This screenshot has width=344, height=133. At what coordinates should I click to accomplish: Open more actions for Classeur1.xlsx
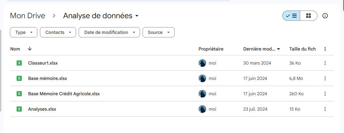click(x=325, y=63)
